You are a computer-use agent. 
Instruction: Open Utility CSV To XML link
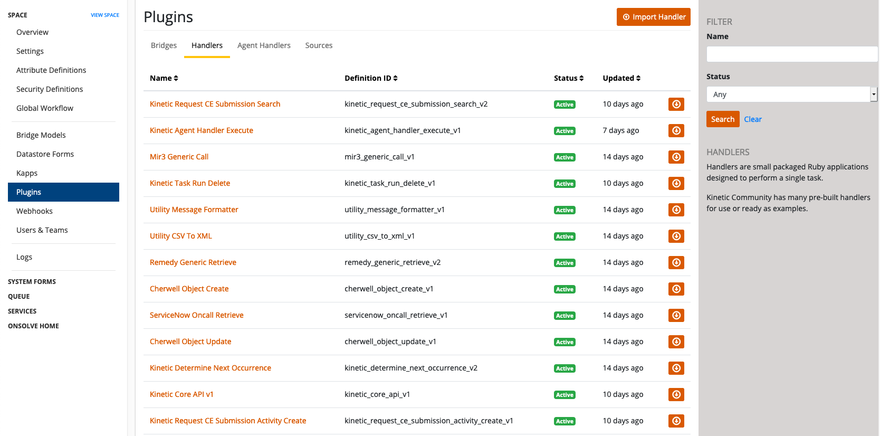point(181,236)
